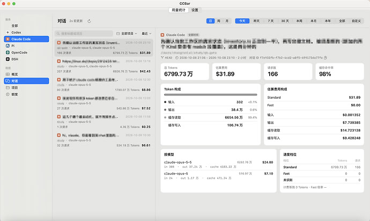
Task: Click the Token 构成 composition bar
Action: [x=211, y=95]
